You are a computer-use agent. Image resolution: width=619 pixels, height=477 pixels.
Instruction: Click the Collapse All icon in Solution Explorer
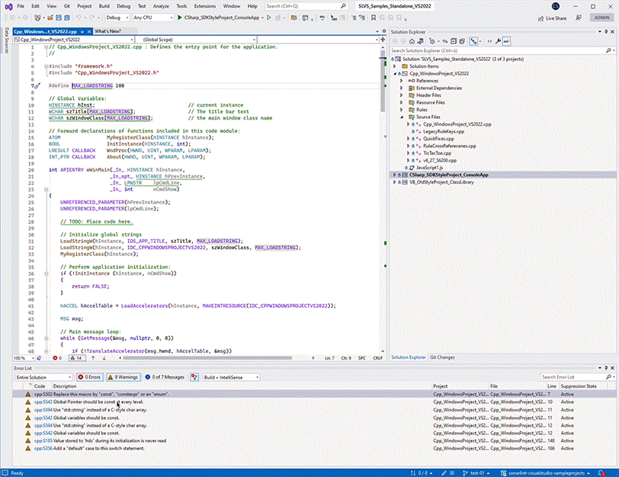pos(453,41)
